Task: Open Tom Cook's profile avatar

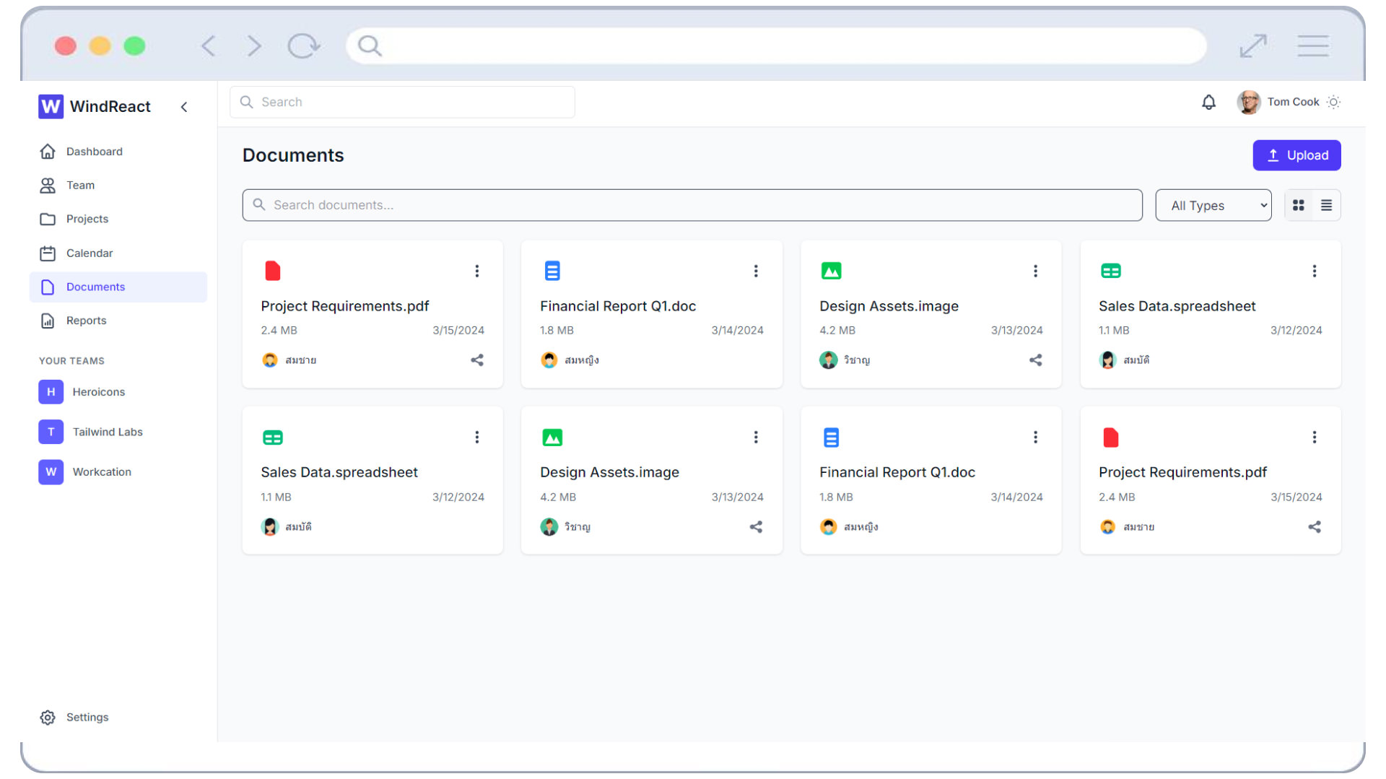Action: 1248,103
